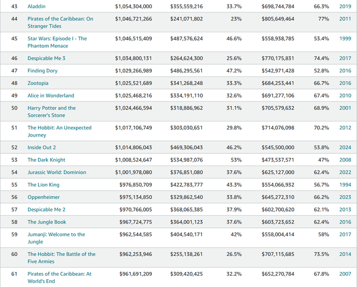Click the 2007 year link in row 61
Screen dimensions: 357x287
345,274
